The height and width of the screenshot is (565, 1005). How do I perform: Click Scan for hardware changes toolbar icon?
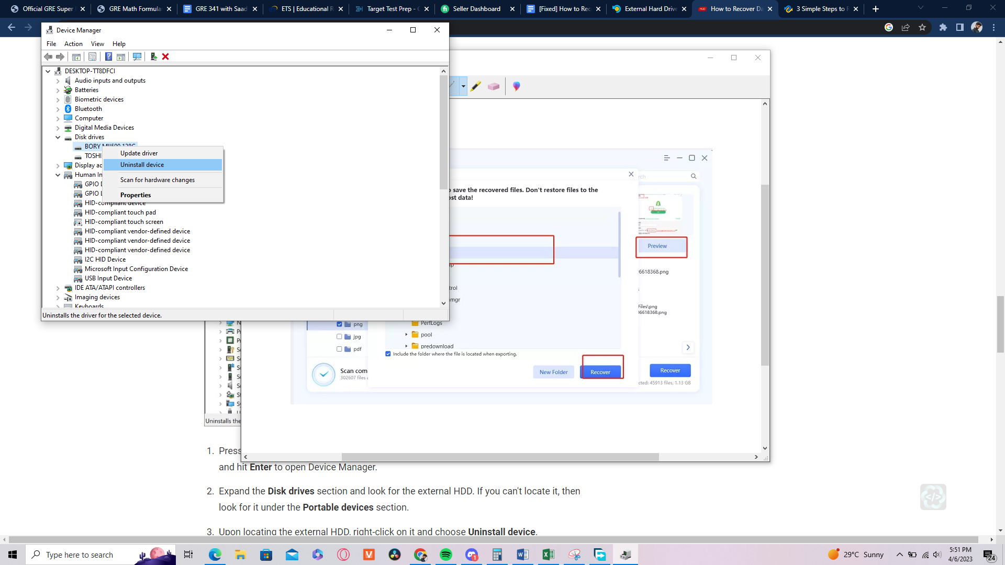[x=137, y=56]
